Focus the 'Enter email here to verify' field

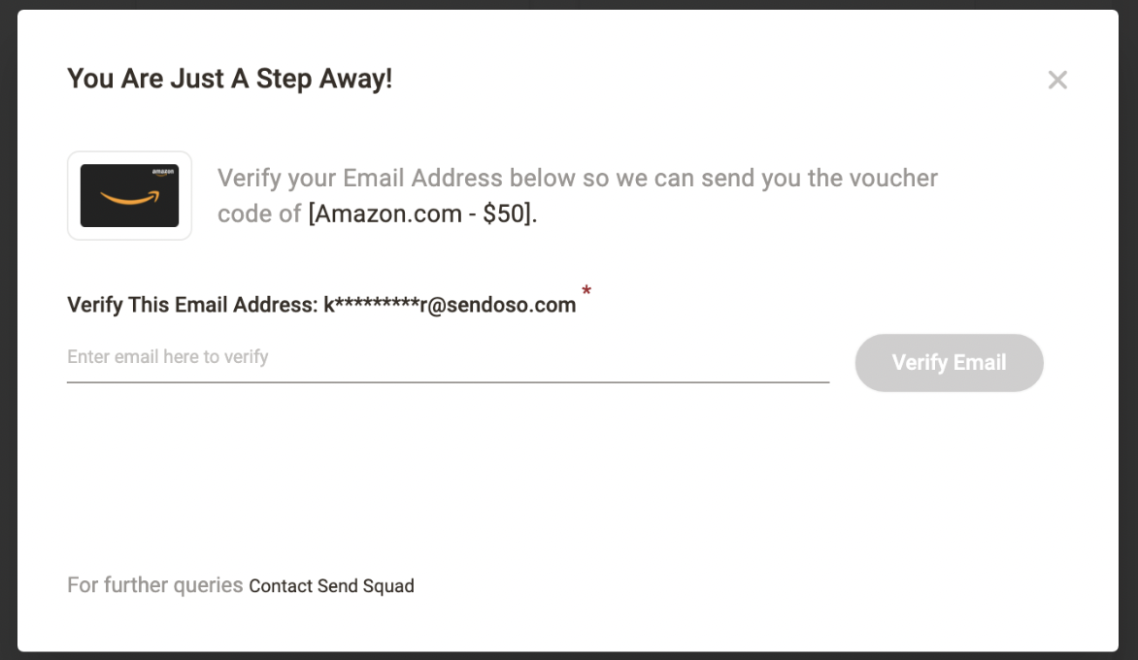[447, 357]
